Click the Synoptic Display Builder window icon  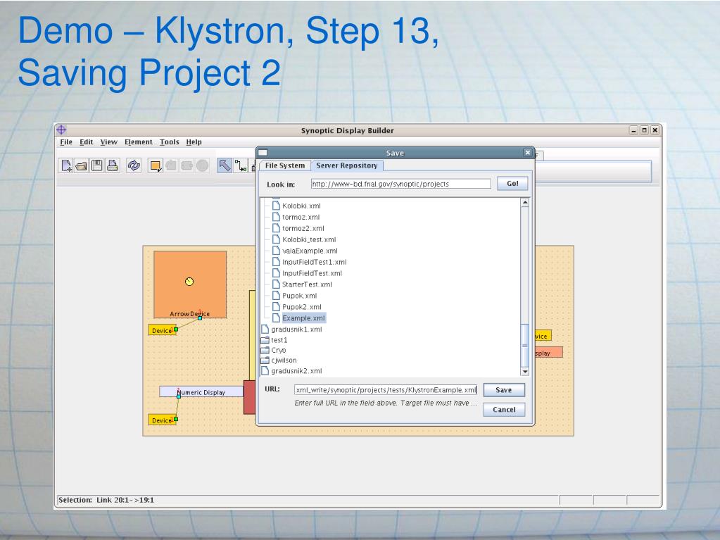coord(61,130)
